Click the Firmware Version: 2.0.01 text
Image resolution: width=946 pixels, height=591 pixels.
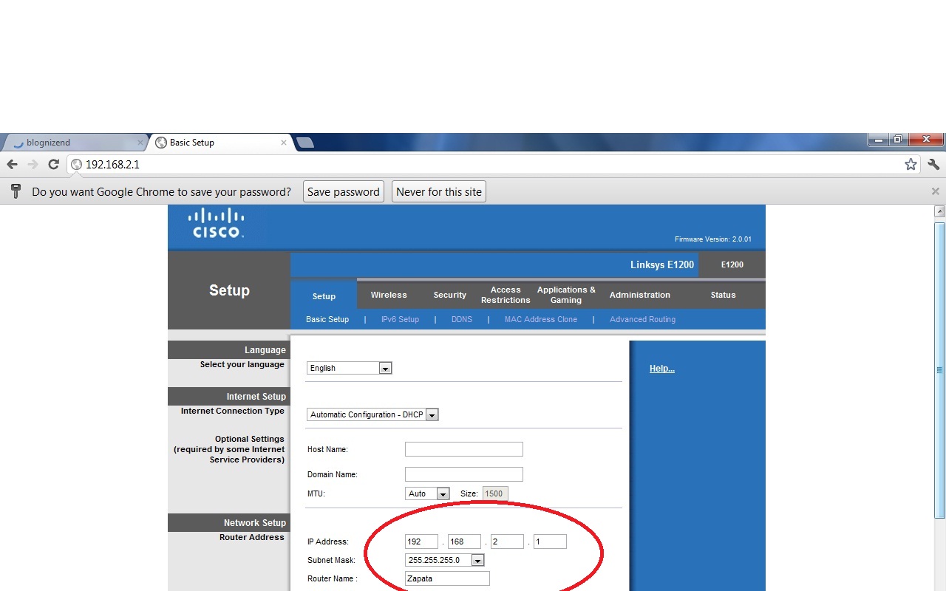[712, 239]
